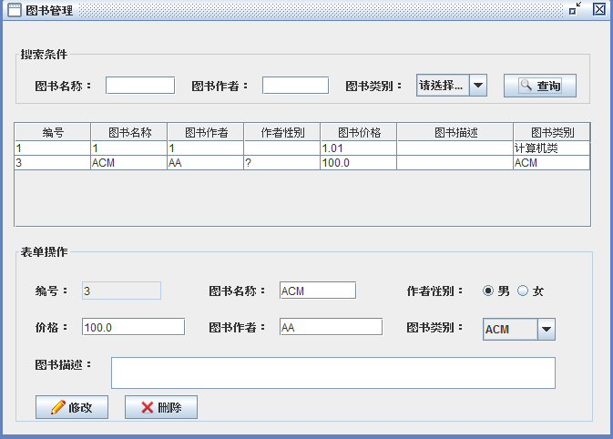Image resolution: width=613 pixels, height=439 pixels.
Task: Select the 女 radio button
Action: click(x=523, y=291)
